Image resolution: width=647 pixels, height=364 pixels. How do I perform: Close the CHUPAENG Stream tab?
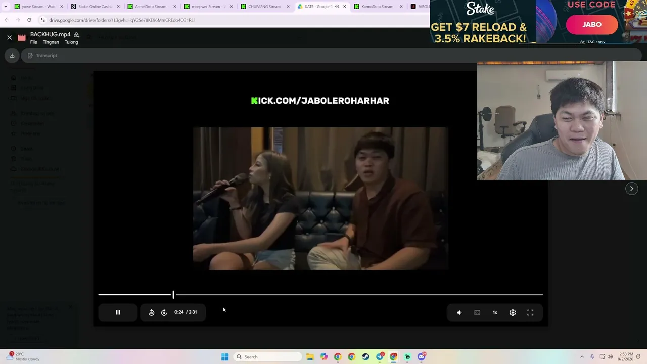click(288, 7)
